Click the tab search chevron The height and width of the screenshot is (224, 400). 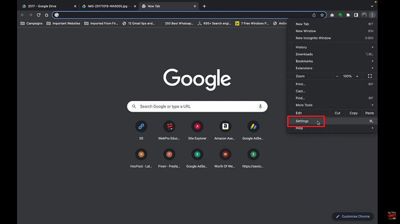click(372, 6)
